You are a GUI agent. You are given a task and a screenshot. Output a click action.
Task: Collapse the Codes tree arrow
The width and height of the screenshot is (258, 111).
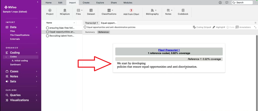(x=6, y=57)
